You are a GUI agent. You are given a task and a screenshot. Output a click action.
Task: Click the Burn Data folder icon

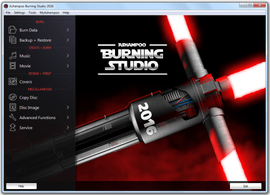click(x=12, y=30)
